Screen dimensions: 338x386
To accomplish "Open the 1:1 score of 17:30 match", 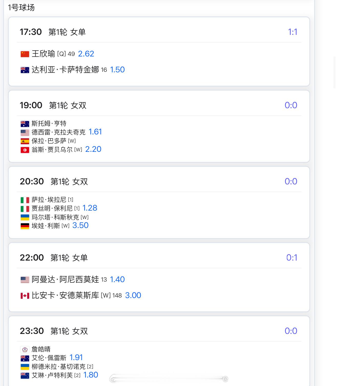I will (292, 32).
